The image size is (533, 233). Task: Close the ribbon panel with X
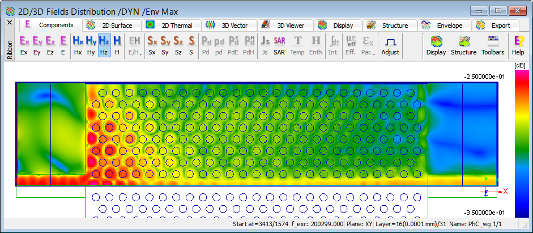[9, 23]
